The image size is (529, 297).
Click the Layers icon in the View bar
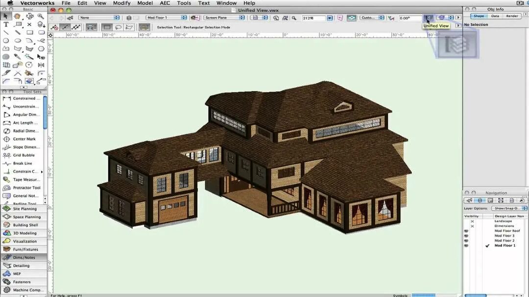[129, 18]
